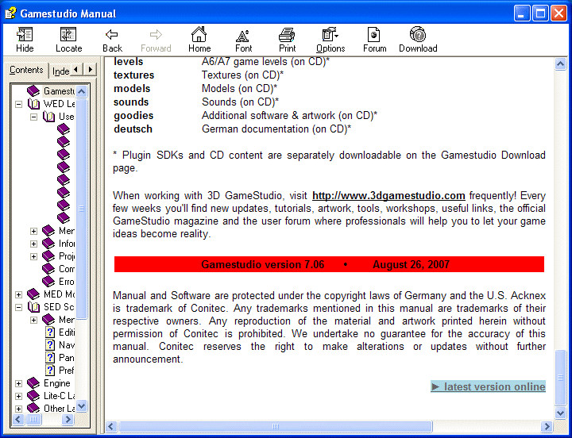
Task: Open the www.3dgamestudio.com link
Action: coord(388,196)
